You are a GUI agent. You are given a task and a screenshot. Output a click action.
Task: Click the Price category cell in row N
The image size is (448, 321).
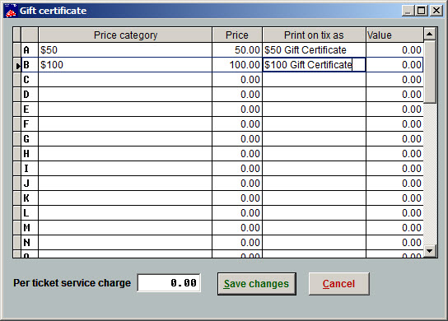(x=125, y=243)
